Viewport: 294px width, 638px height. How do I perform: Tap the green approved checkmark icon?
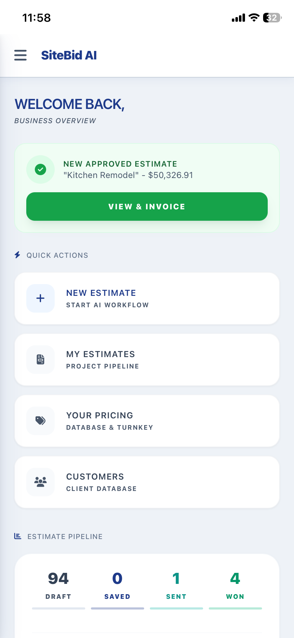click(x=40, y=169)
